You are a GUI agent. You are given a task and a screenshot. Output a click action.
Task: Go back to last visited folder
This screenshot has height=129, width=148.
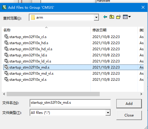(x=105, y=17)
